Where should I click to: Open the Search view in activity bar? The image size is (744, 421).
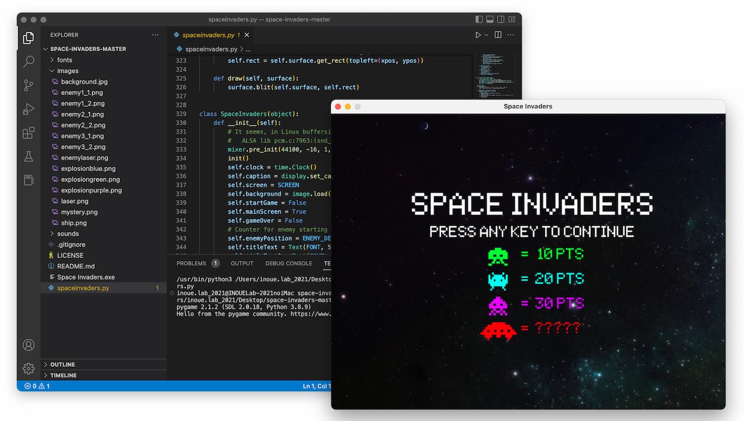tap(28, 61)
